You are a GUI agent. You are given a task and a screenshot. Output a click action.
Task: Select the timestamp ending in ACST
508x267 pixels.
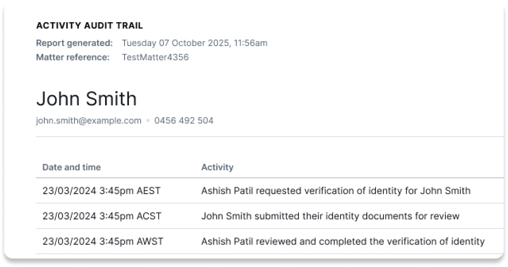click(x=102, y=216)
